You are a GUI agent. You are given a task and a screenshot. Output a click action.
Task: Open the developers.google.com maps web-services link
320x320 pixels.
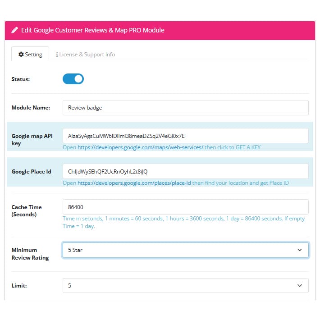pos(140,147)
